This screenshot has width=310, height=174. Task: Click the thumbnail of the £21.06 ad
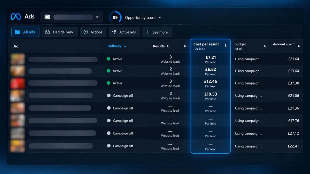coord(18,96)
